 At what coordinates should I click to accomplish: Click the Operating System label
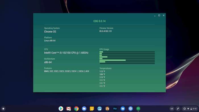coord(52,28)
